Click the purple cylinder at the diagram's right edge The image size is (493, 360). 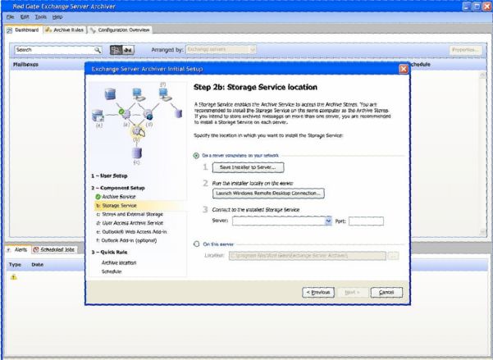tap(179, 113)
